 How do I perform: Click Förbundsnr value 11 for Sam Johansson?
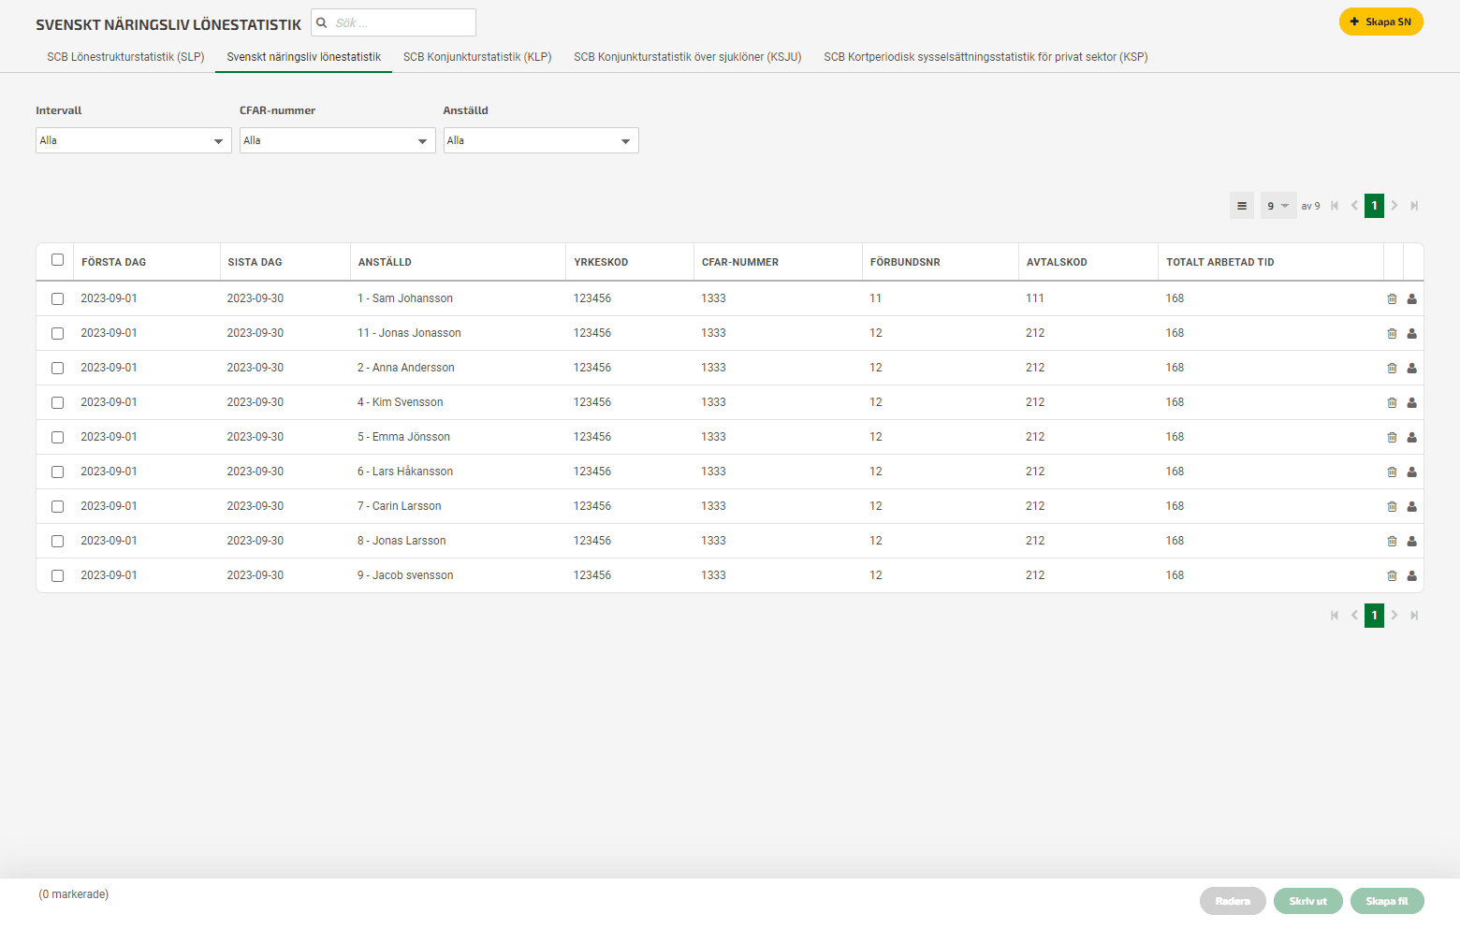tap(875, 298)
